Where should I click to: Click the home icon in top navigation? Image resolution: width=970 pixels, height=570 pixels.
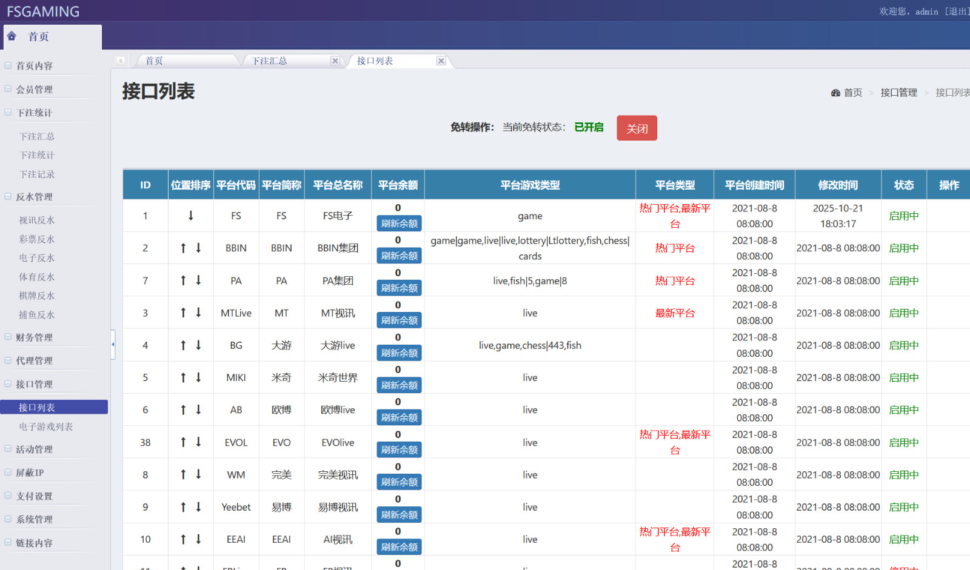[12, 36]
